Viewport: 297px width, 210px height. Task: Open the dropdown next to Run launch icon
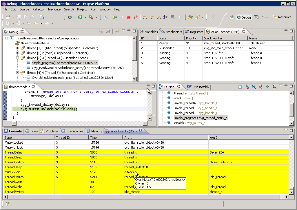[x=85, y=17]
